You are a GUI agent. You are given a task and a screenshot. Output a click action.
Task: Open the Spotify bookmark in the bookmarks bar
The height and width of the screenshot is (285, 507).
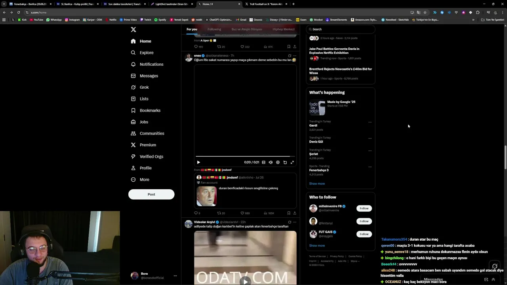160,20
